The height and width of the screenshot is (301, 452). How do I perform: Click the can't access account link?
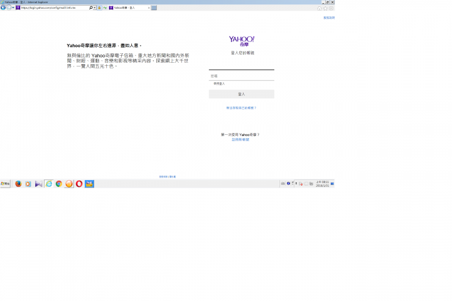pos(241,108)
